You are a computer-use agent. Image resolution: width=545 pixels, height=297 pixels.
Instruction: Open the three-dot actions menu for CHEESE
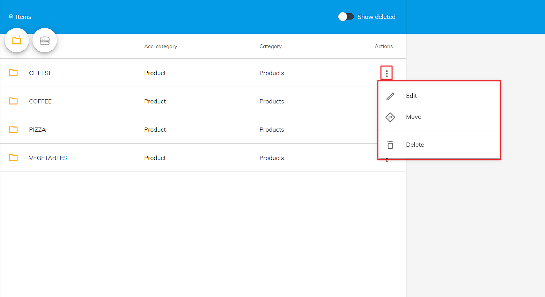click(386, 73)
